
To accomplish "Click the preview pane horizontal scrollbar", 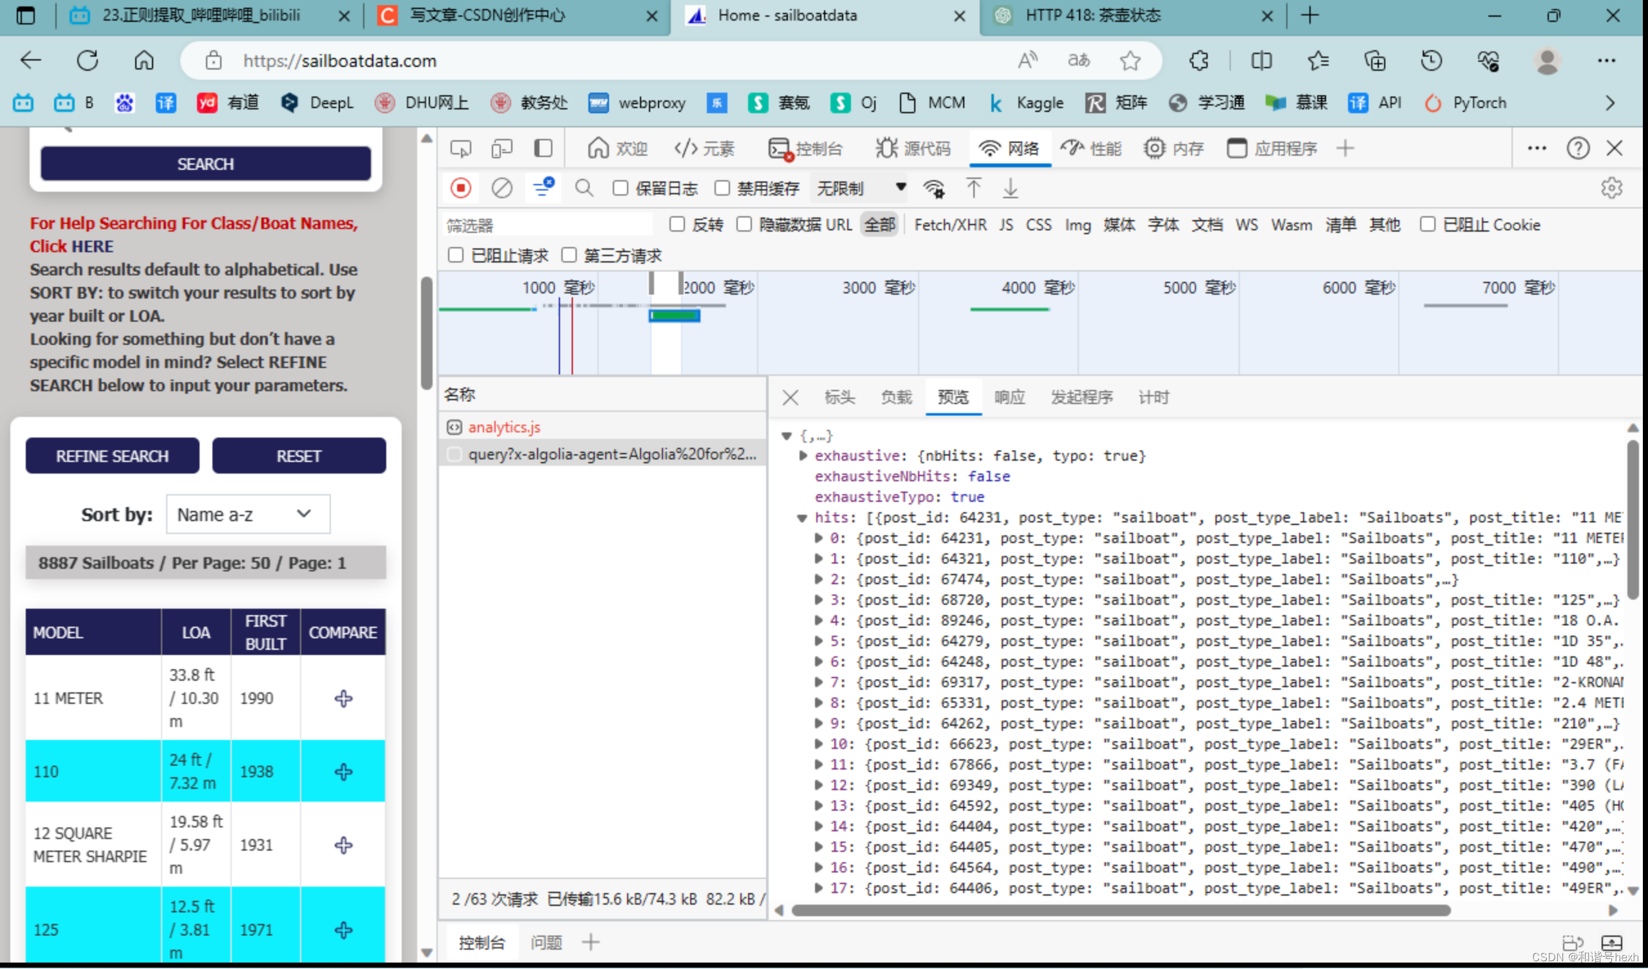I will [1121, 910].
